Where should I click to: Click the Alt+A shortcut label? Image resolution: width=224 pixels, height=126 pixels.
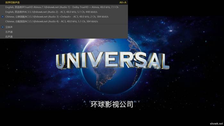click(123, 3)
